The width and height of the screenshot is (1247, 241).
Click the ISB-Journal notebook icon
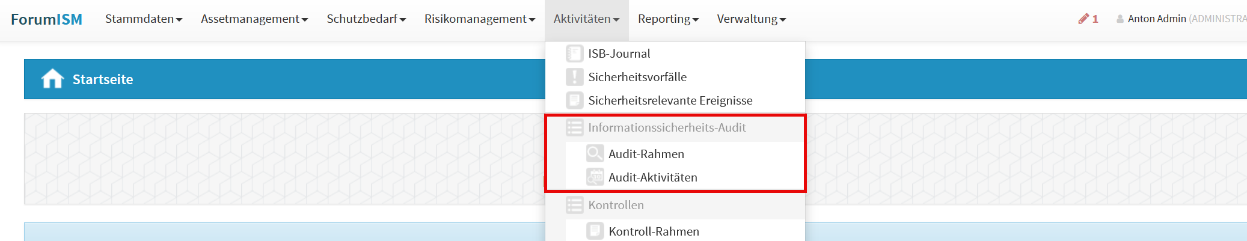point(574,53)
